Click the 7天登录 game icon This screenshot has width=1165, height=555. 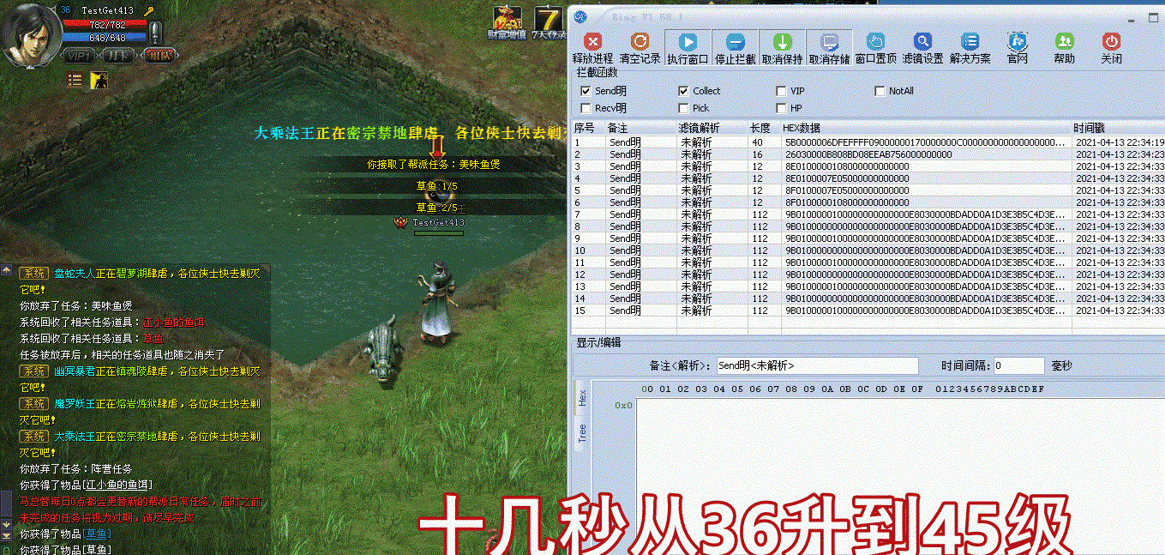pyautogui.click(x=549, y=23)
